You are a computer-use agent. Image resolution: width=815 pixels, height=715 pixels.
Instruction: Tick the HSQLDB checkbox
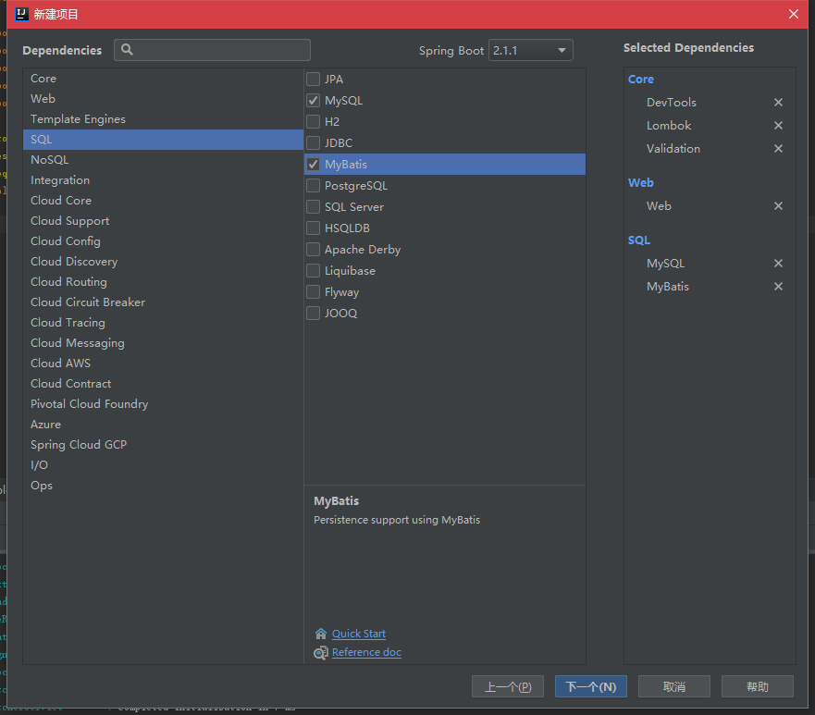click(313, 228)
